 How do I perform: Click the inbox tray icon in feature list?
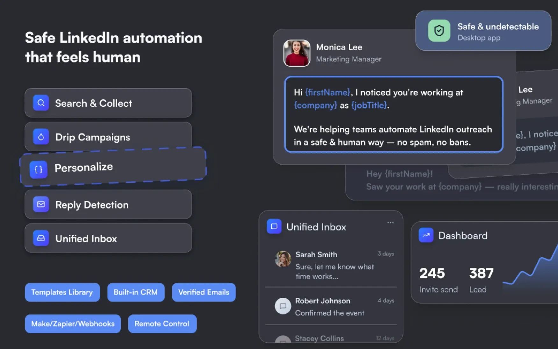coord(41,238)
